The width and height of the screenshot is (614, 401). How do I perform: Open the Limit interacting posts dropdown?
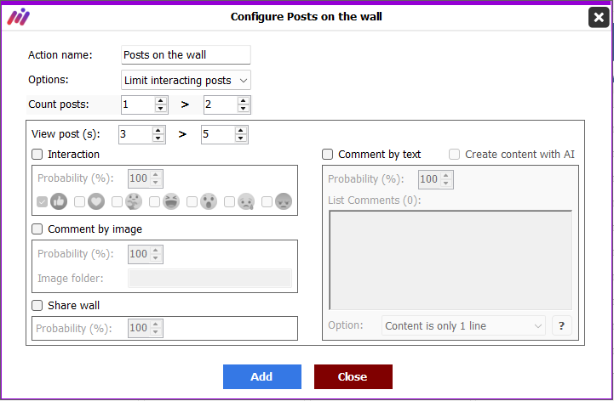(186, 80)
